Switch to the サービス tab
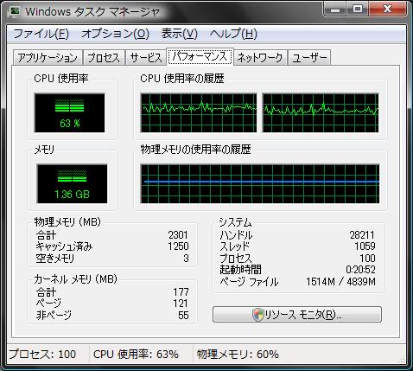This screenshot has width=413, height=371. tap(146, 58)
